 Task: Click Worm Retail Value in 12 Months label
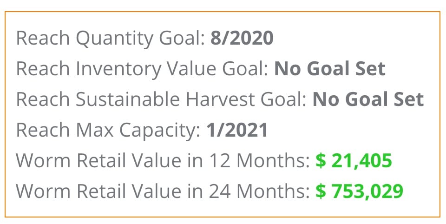point(163,160)
